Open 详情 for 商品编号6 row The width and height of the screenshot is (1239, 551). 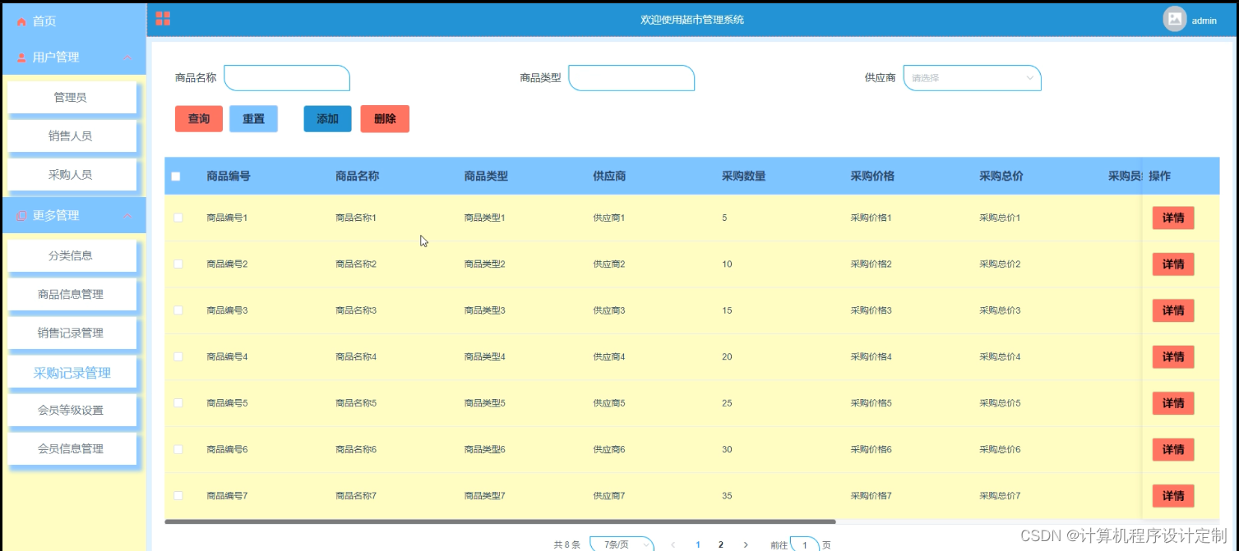[1173, 449]
